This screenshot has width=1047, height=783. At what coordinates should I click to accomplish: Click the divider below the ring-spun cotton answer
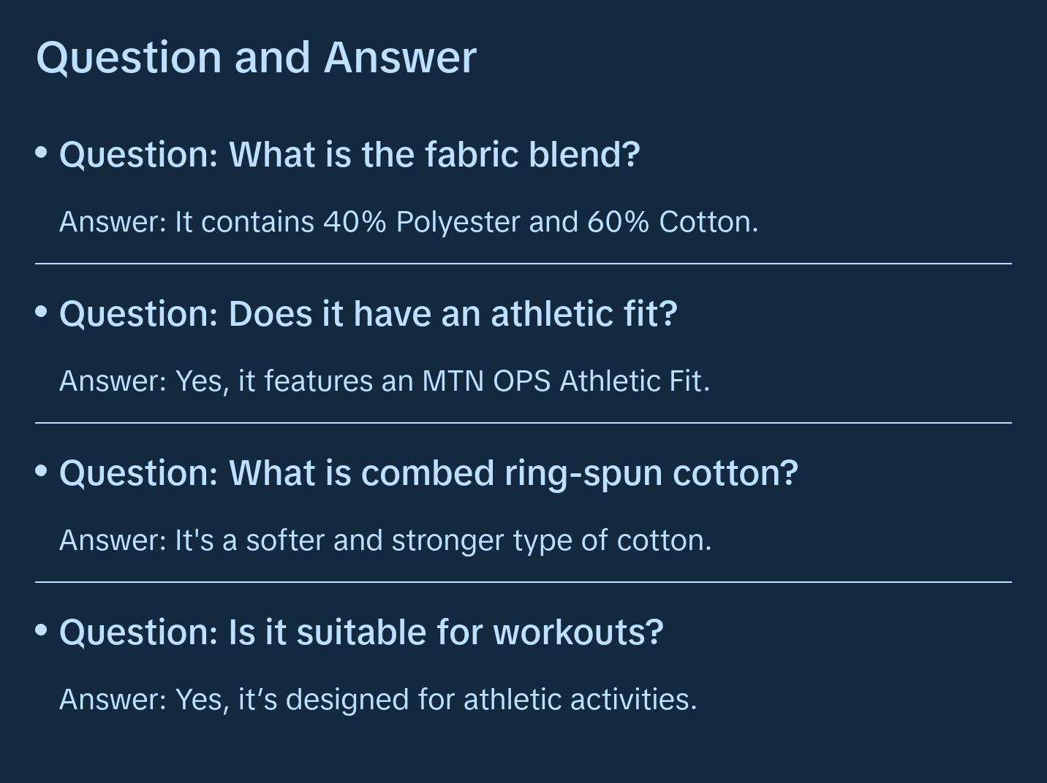coord(523,582)
